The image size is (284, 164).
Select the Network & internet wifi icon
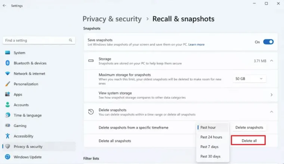(x=7, y=74)
